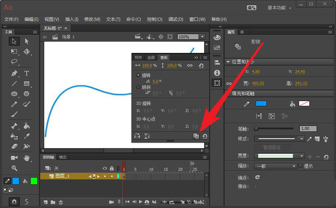
Task: Enable the Snap to Objects magnet
Action: tap(14, 201)
